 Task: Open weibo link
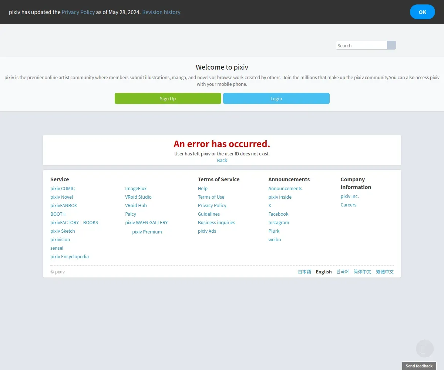275,239
